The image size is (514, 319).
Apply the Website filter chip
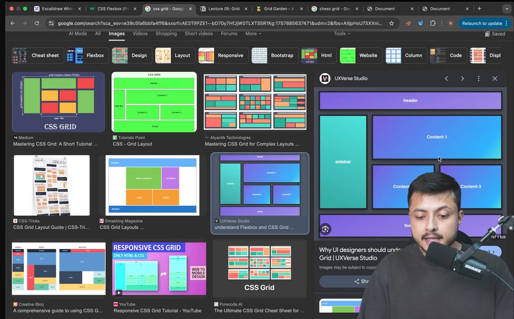point(361,56)
